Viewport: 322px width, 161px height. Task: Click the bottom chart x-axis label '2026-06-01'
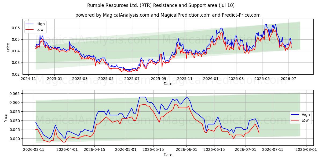pos(186,150)
